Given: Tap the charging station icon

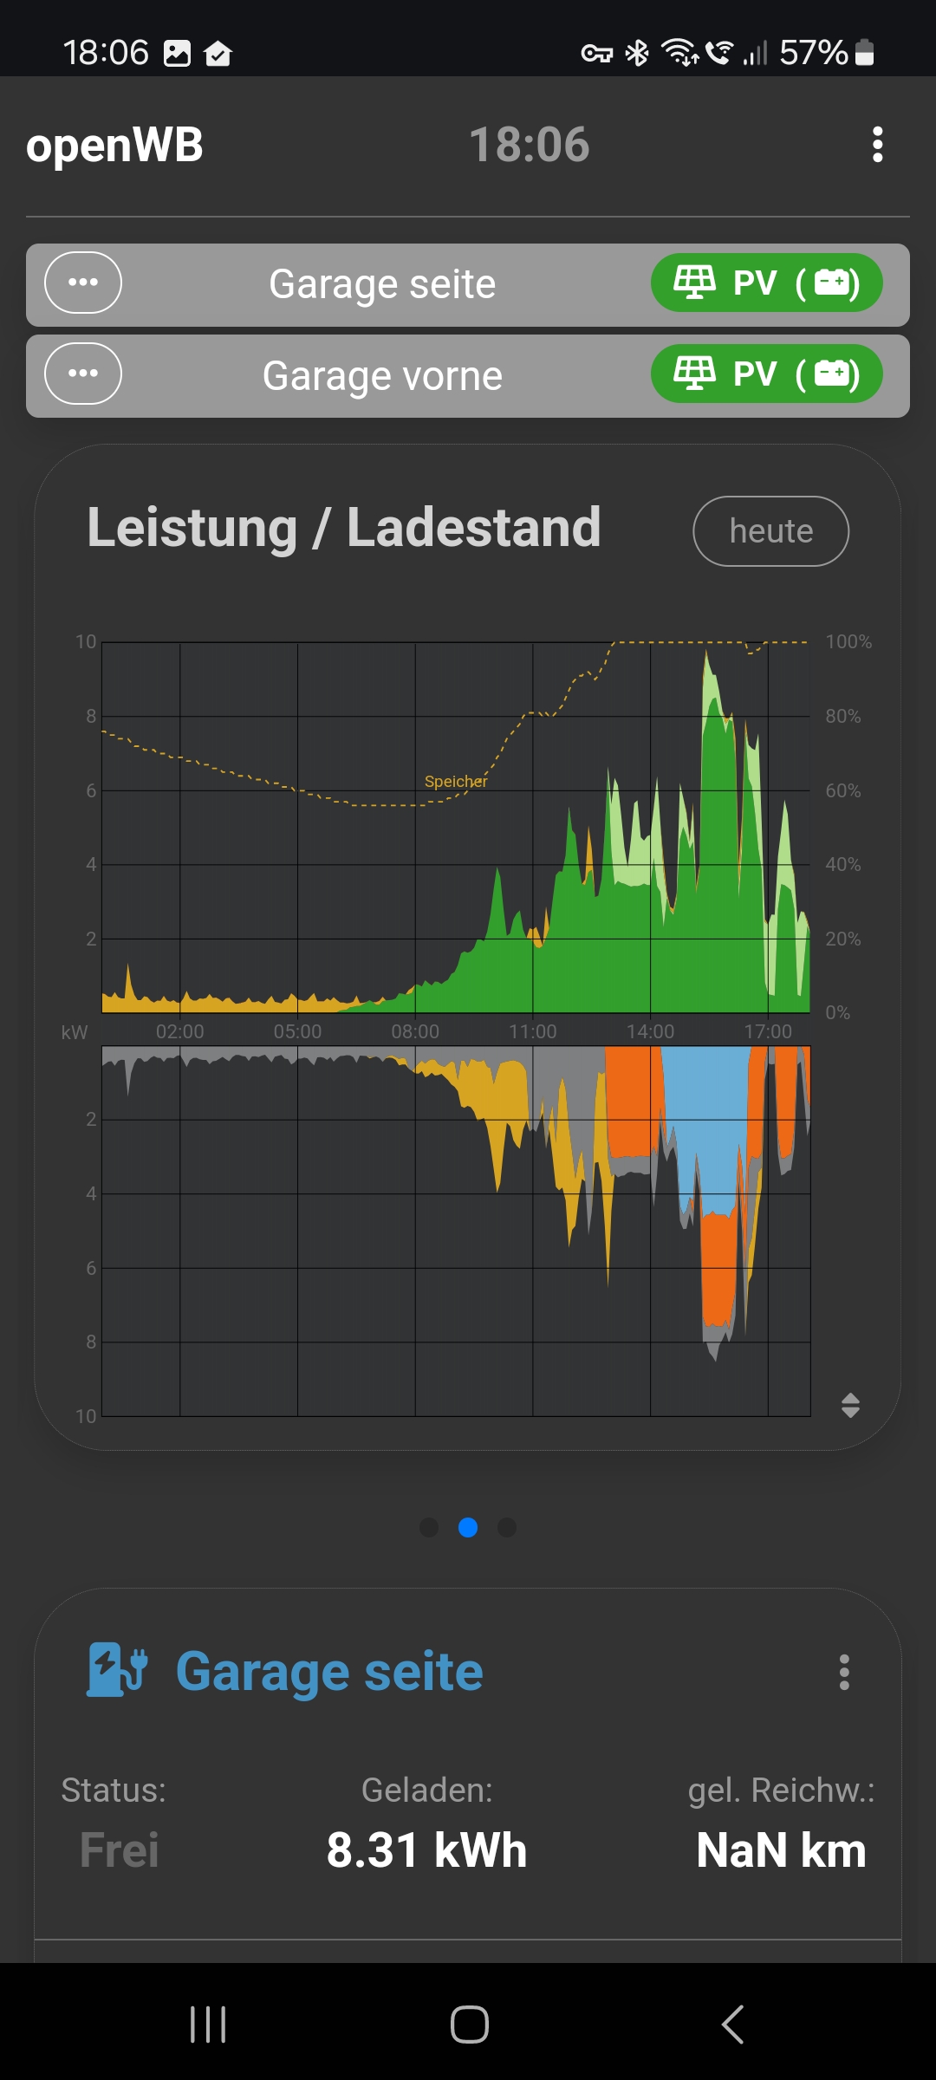Looking at the screenshot, I should coord(118,1670).
